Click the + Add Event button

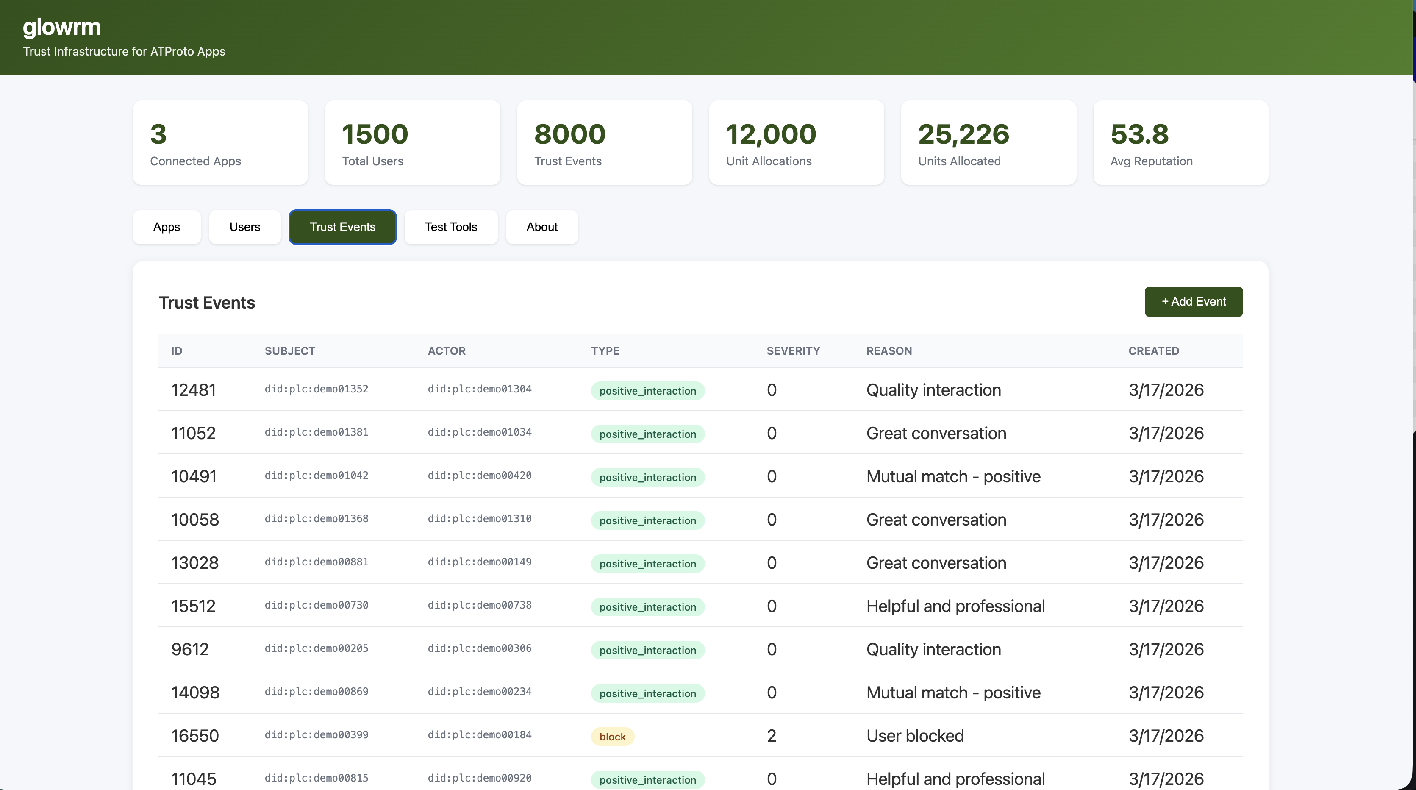tap(1194, 302)
